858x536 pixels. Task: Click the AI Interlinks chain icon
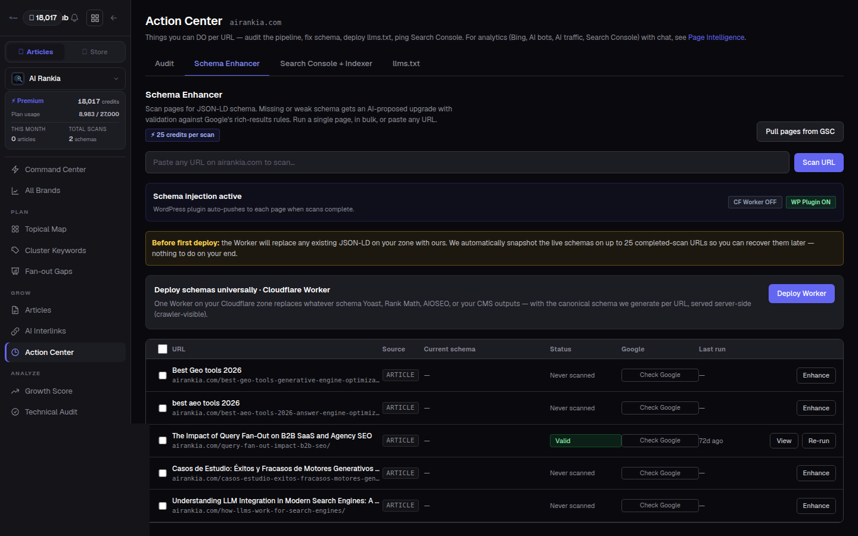point(15,331)
